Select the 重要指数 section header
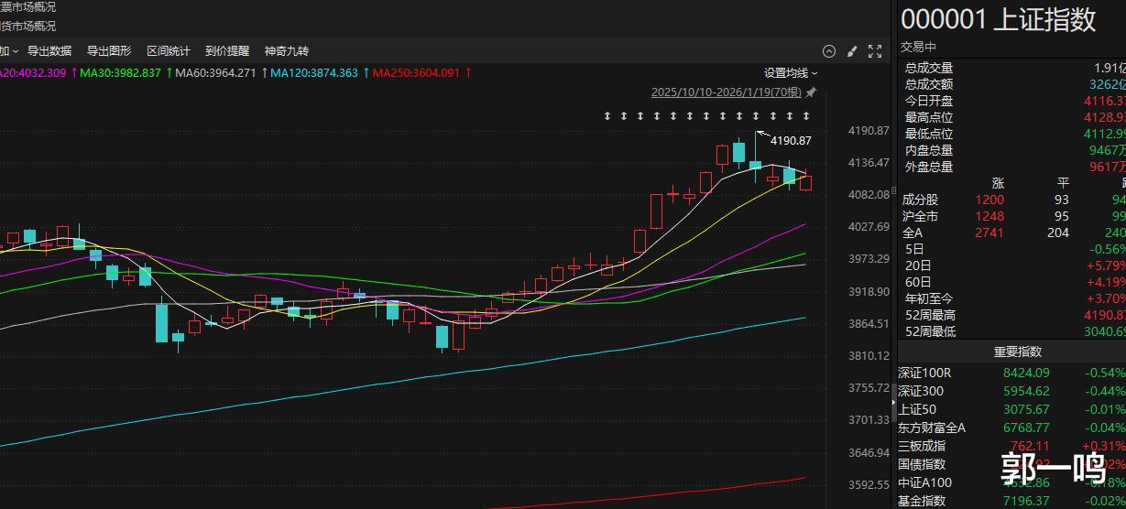This screenshot has width=1126, height=509. pos(1018,352)
